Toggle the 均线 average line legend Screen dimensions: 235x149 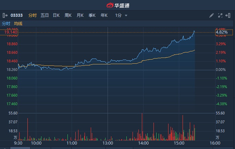(18, 24)
